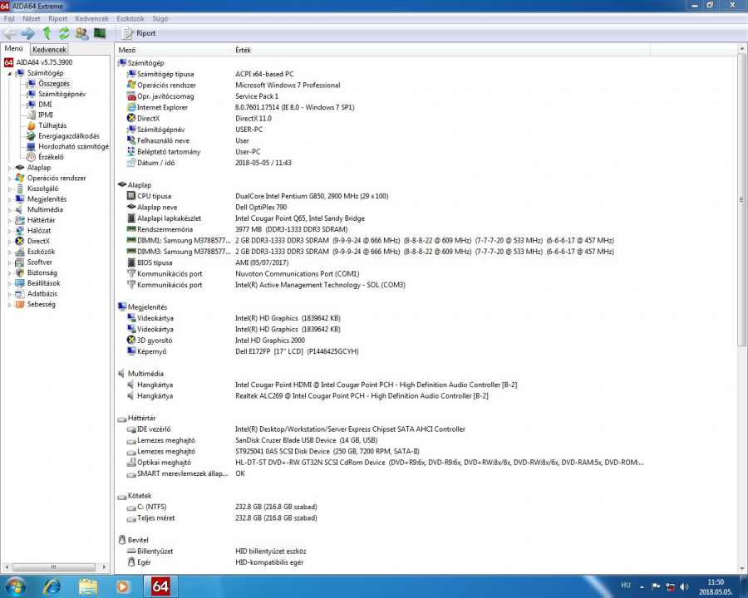
Task: Expand the Megjelenítés tree node
Action: point(9,199)
